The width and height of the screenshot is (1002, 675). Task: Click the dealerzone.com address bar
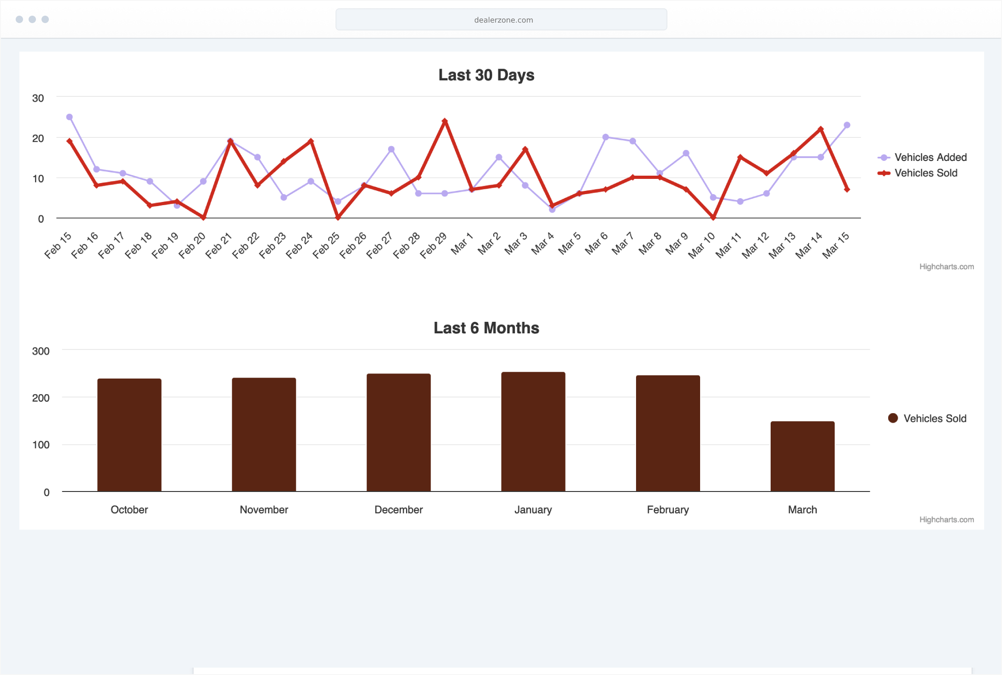click(501, 20)
